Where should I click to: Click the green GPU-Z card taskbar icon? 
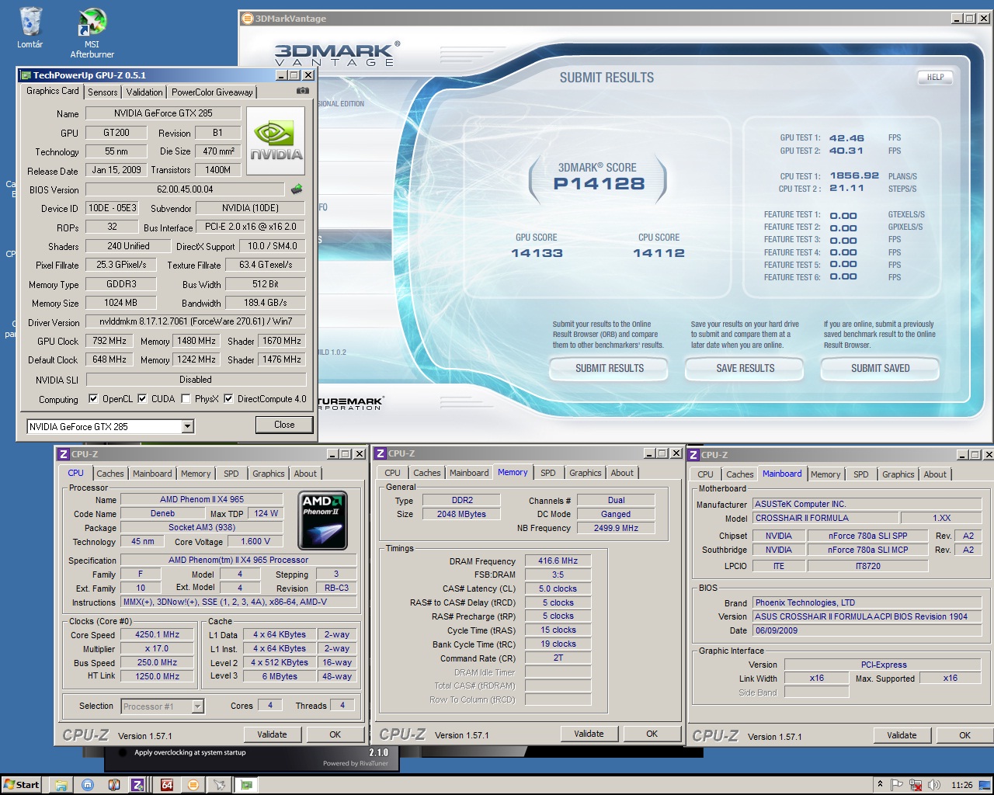click(x=246, y=785)
